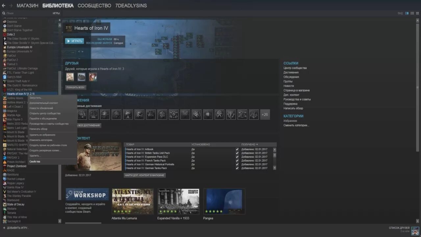This screenshot has width=421, height=237.
Task: Click Rocket League icon in sidebar
Action: pyautogui.click(x=5, y=179)
